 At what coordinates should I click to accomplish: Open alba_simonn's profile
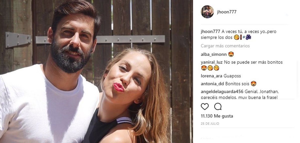214,55
